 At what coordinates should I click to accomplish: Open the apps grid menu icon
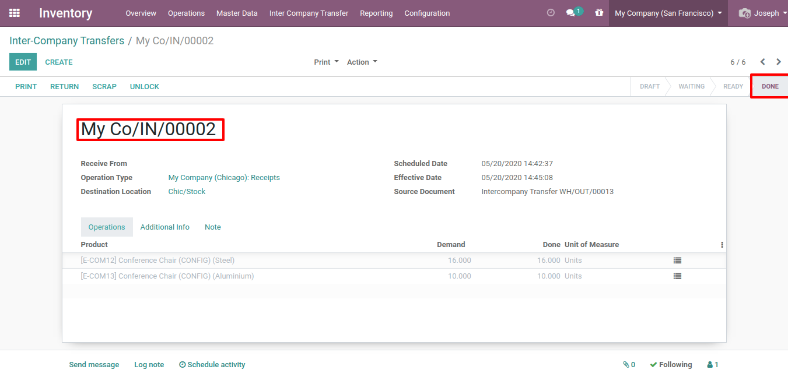point(15,13)
